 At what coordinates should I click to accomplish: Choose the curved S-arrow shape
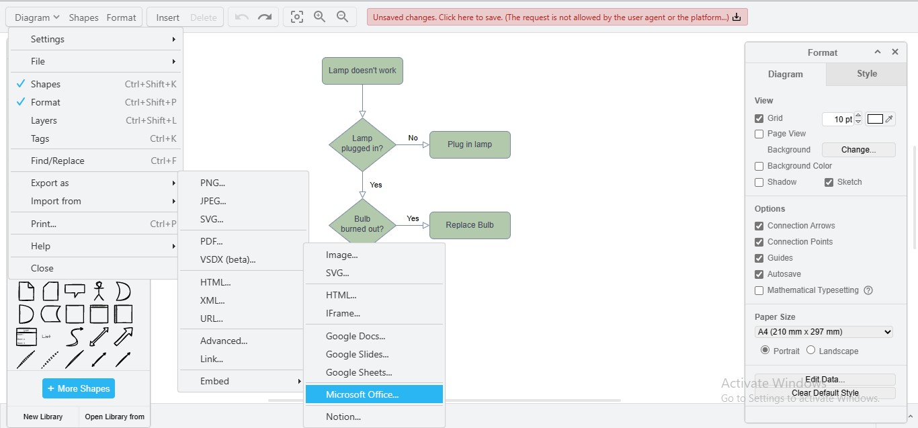click(75, 336)
